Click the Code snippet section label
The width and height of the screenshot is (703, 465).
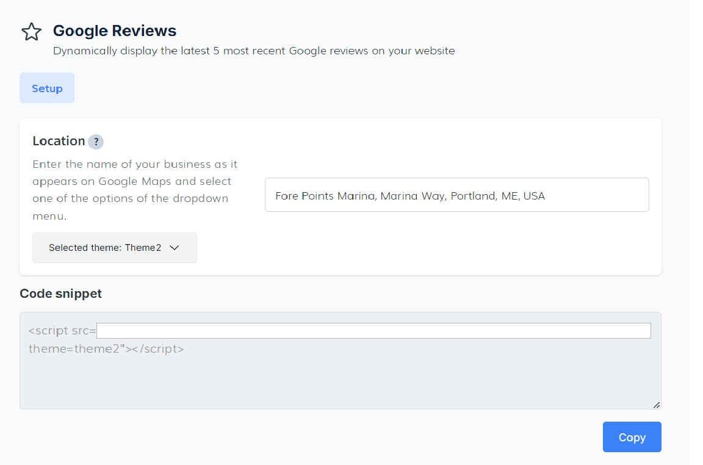[x=60, y=294]
